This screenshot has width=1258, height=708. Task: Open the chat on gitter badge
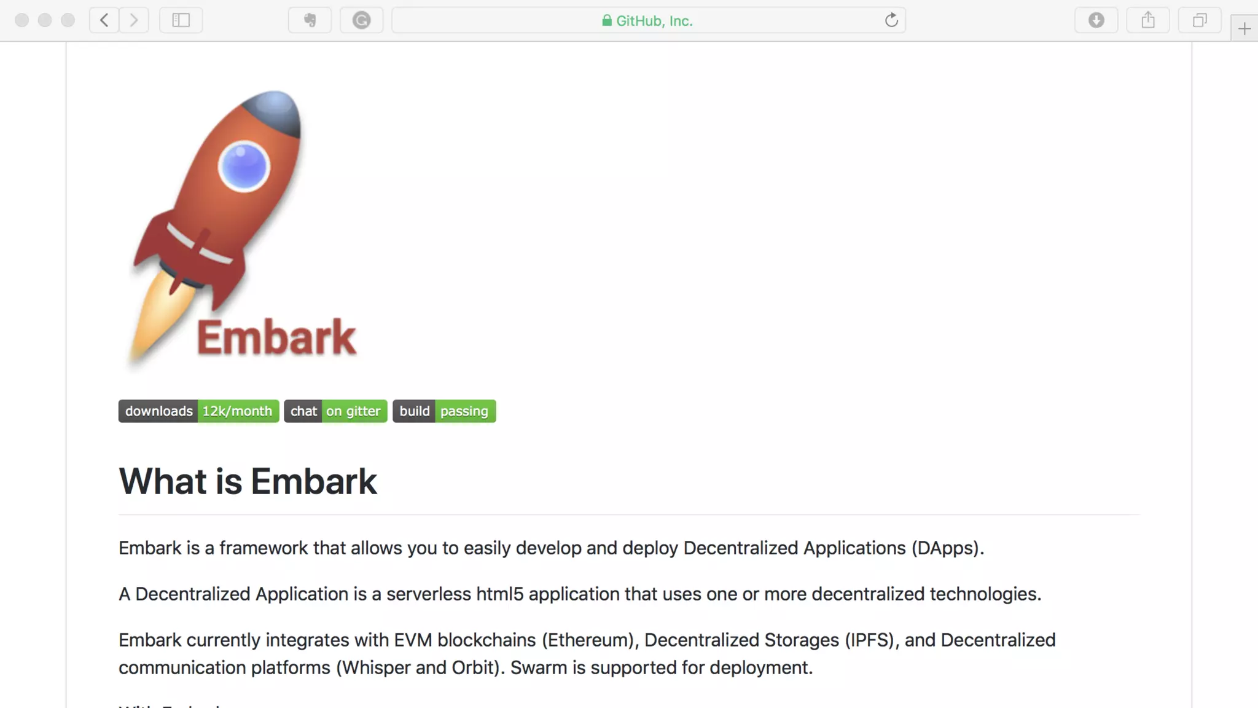[x=335, y=411]
